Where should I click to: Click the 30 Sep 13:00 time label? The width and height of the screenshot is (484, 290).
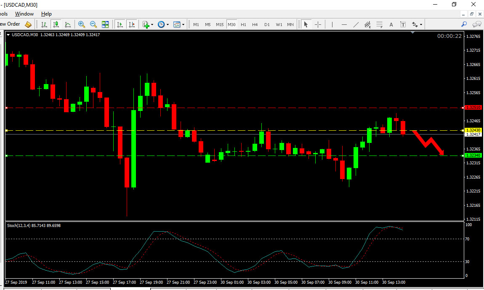(x=394, y=282)
